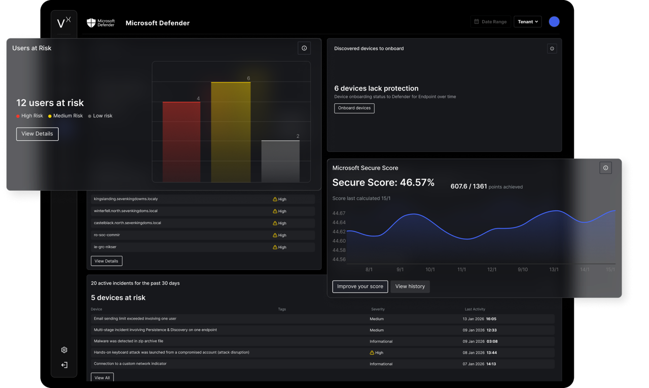Click the Improve your score button
The width and height of the screenshot is (649, 388).
point(360,286)
